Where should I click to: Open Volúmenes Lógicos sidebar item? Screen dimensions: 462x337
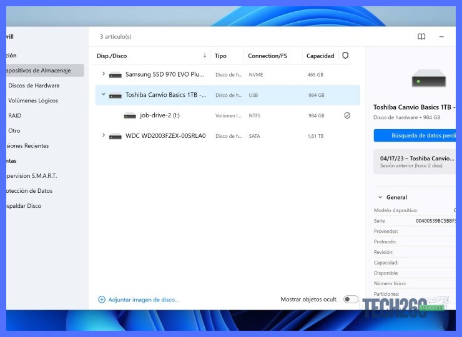click(33, 100)
